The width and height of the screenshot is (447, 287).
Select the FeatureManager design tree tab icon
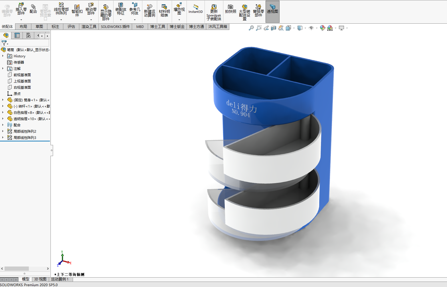6,35
